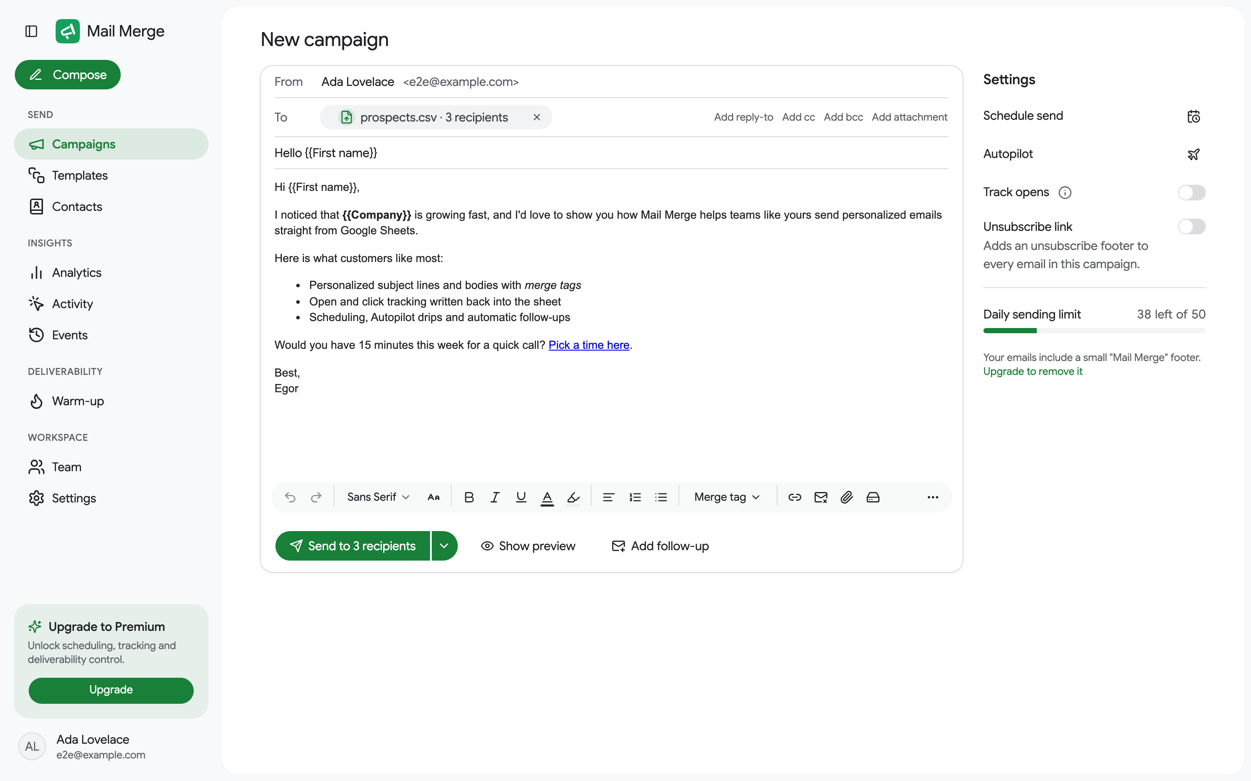Image resolution: width=1251 pixels, height=781 pixels.
Task: Toggle underline formatting
Action: pyautogui.click(x=521, y=497)
